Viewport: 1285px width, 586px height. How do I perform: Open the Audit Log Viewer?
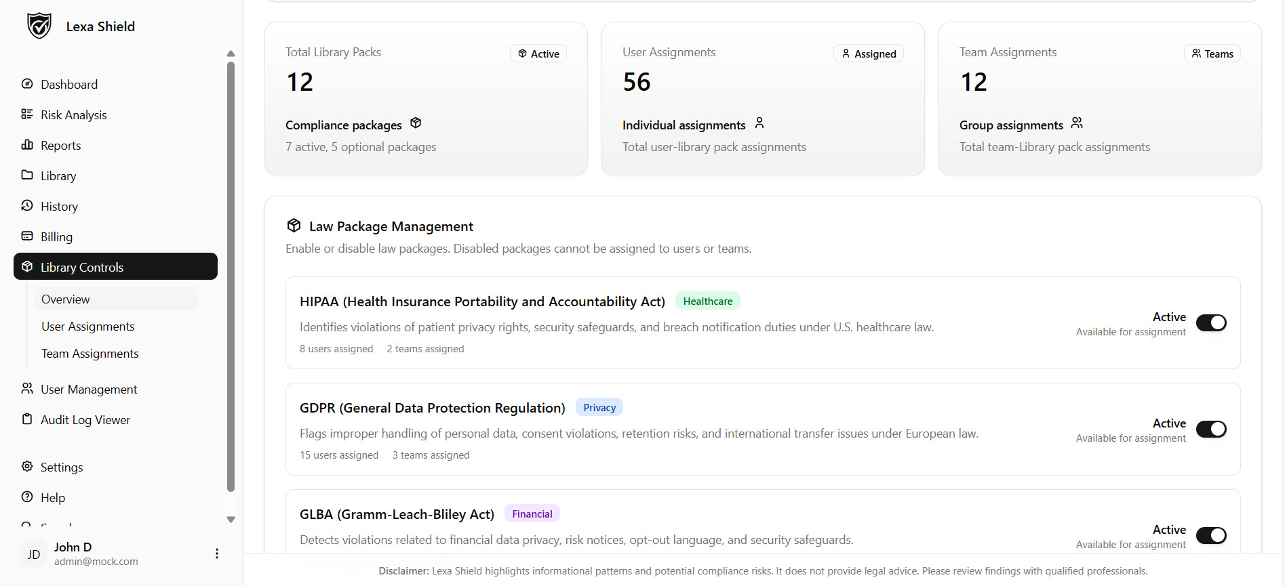tap(115, 419)
